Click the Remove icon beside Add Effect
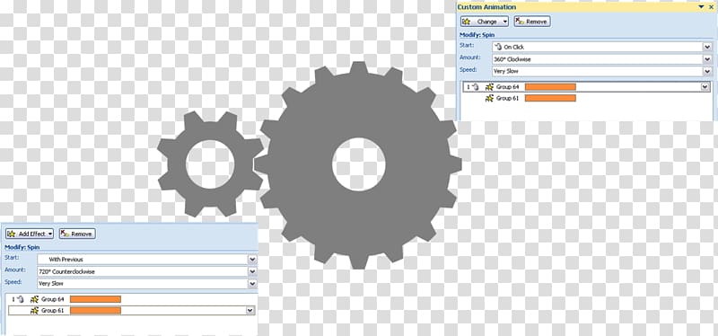Viewport: 718px width, 336px height. (x=65, y=234)
